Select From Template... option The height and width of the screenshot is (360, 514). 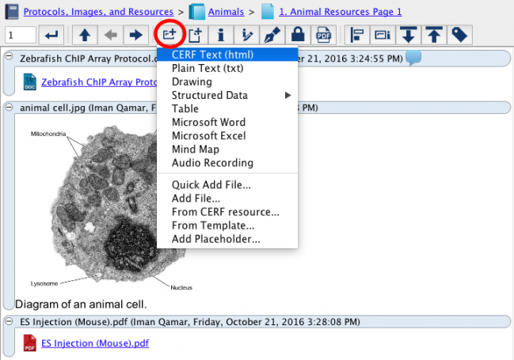point(227,225)
